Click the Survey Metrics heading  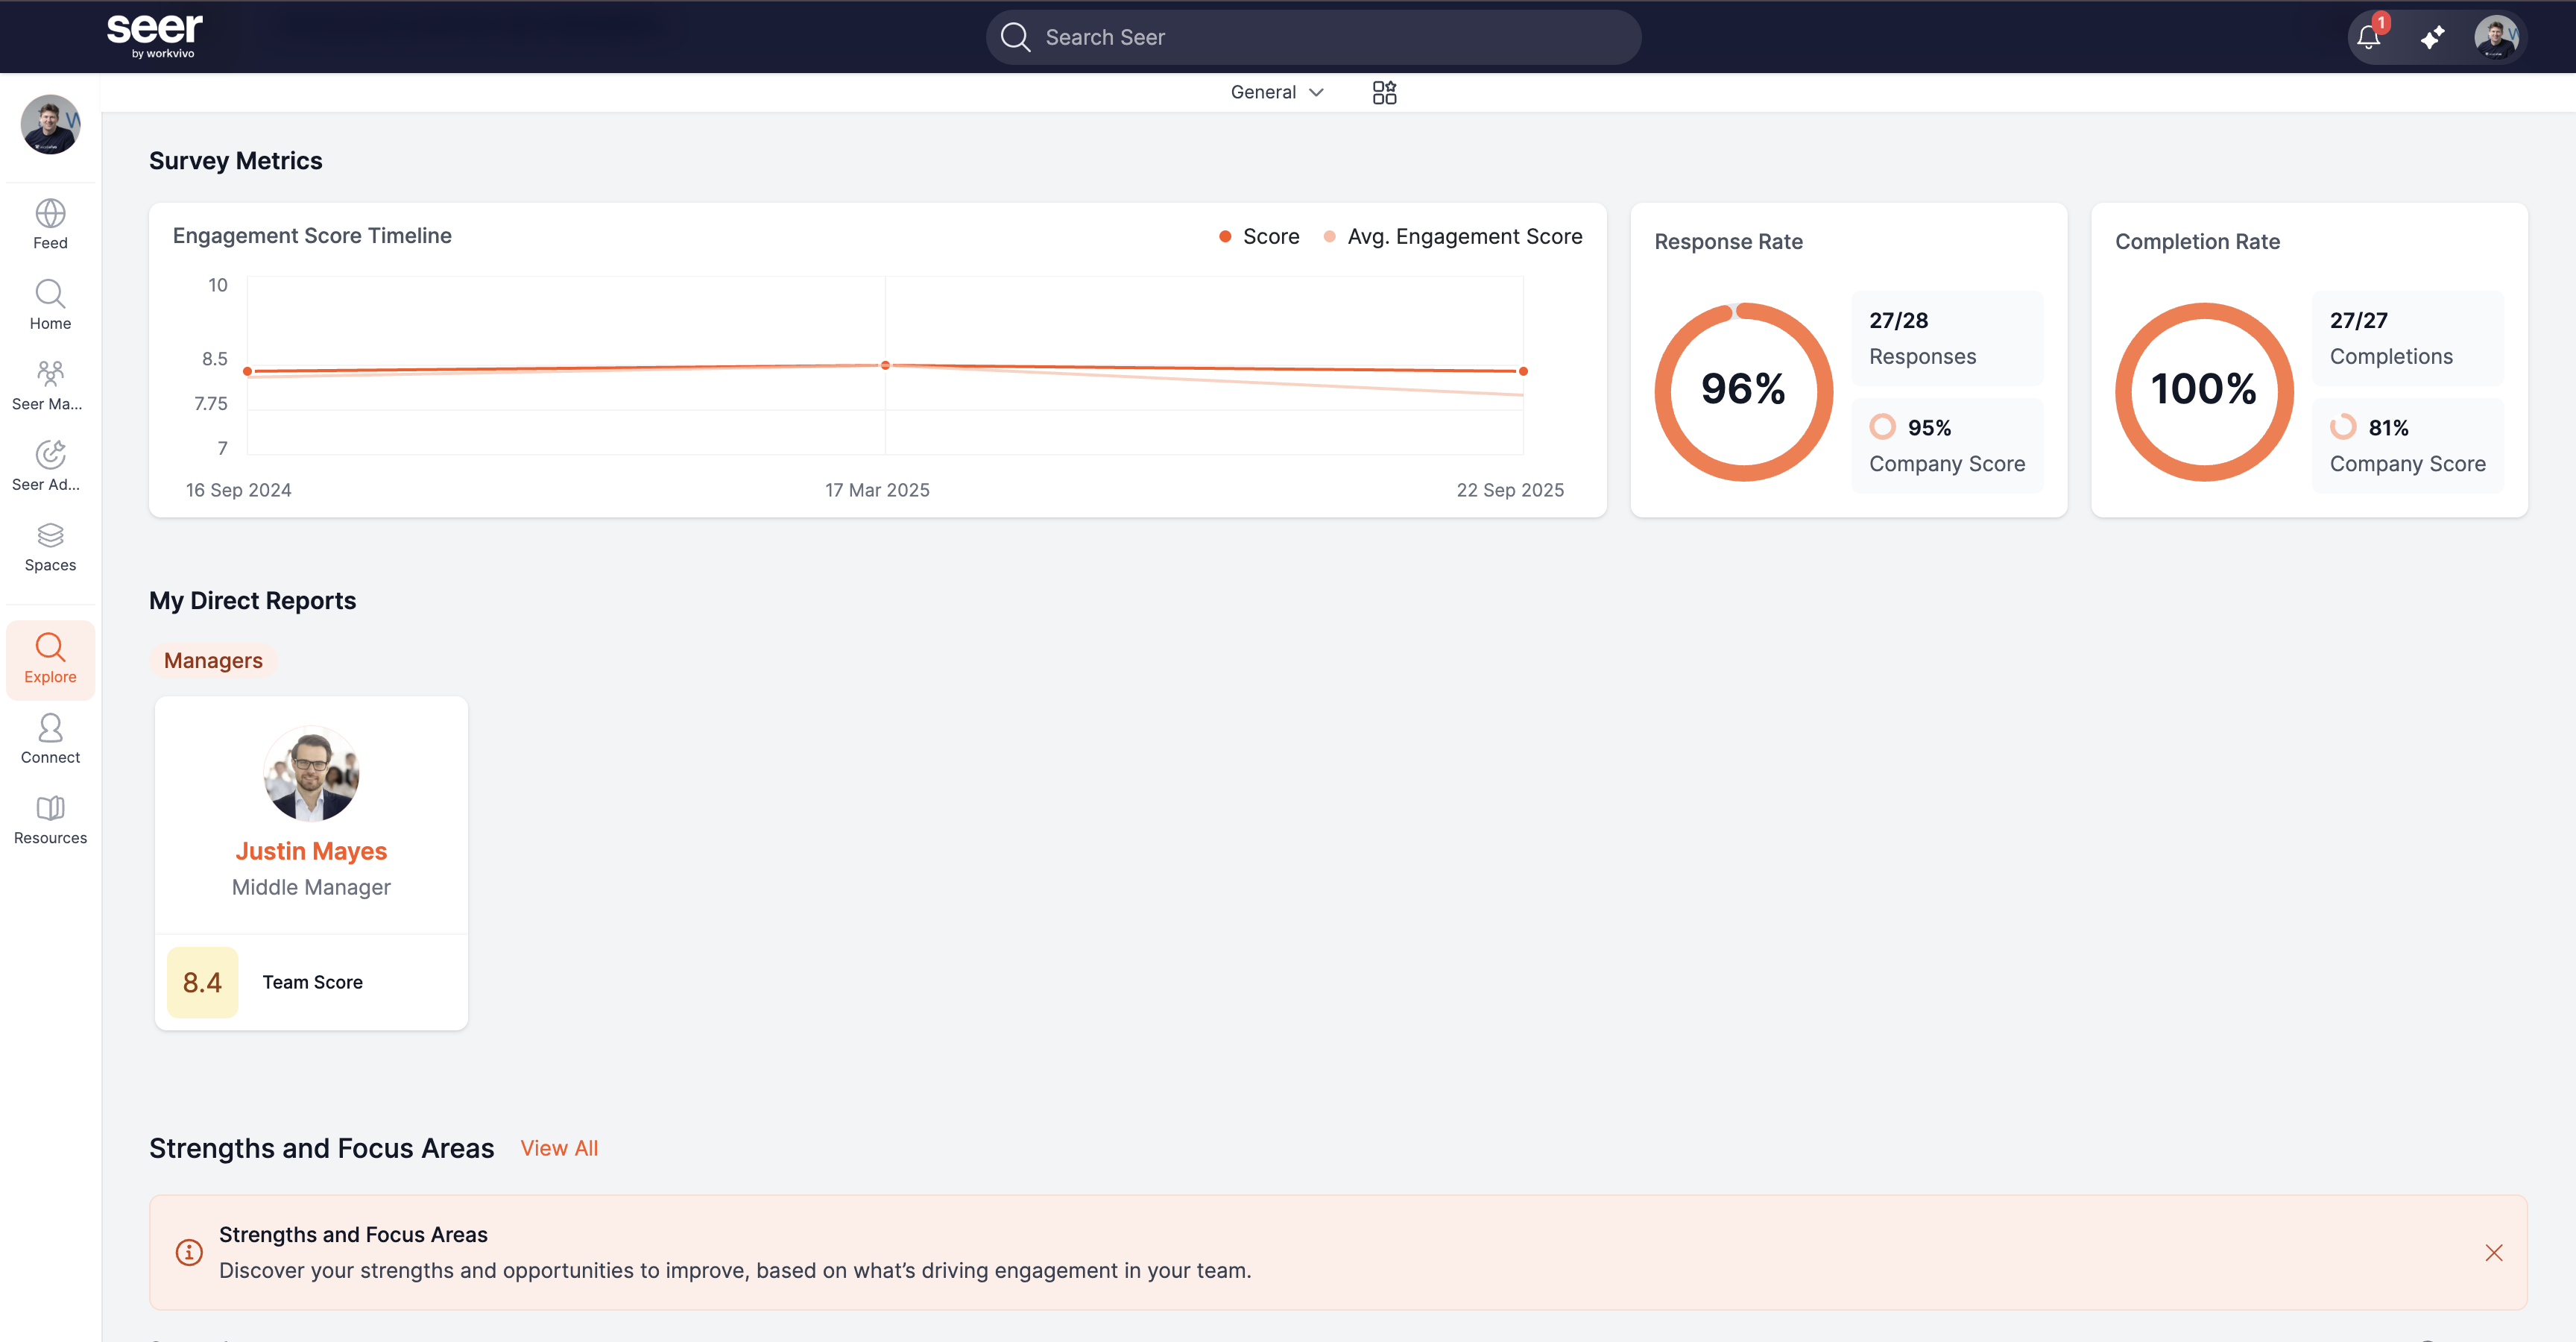(236, 160)
